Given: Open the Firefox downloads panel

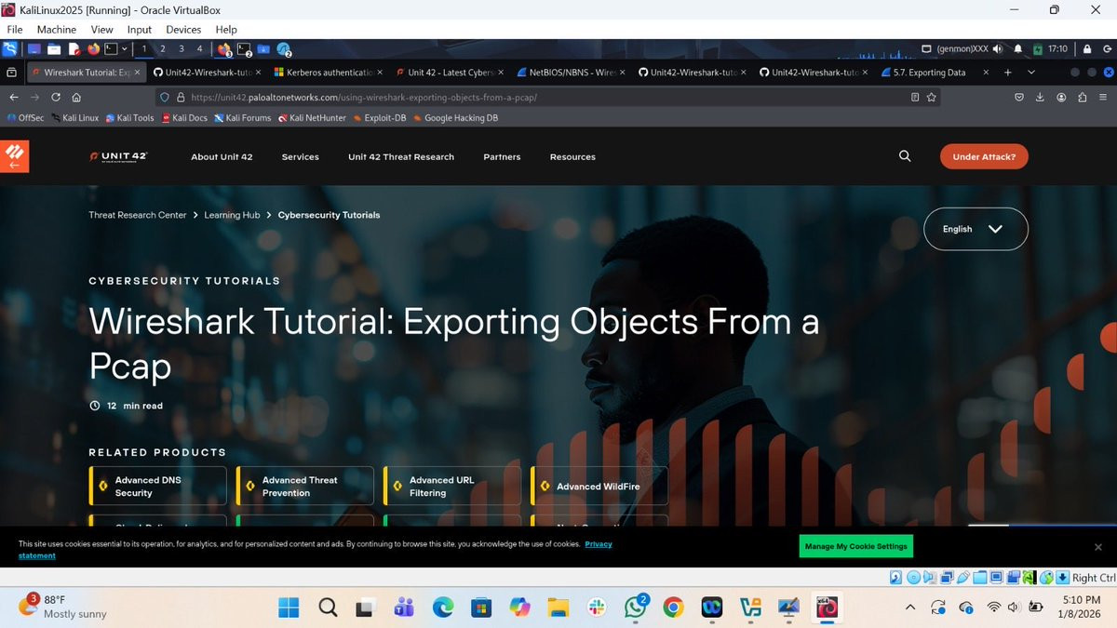Looking at the screenshot, I should click(1040, 97).
